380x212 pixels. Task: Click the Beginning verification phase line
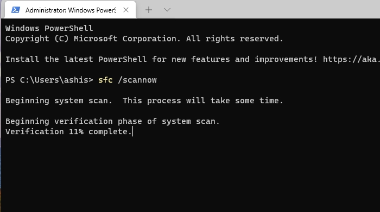tap(112, 121)
